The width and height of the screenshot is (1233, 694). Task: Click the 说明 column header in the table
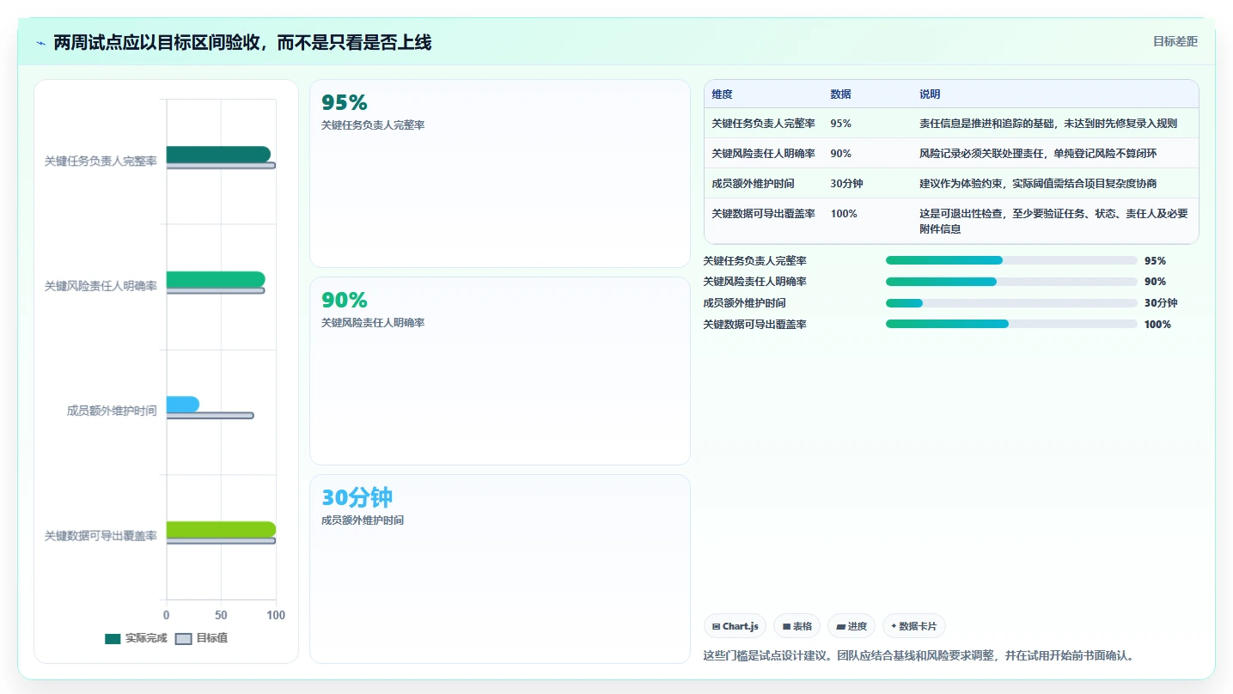coord(930,94)
